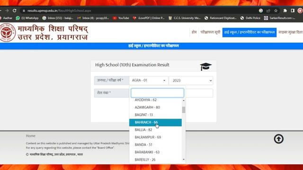Click the dropdown list scroll down arrow

[184, 160]
